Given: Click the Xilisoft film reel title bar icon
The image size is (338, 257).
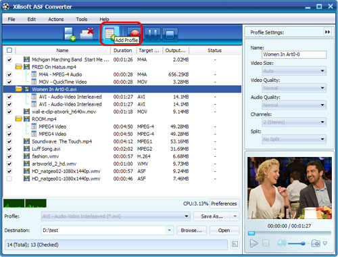Looking at the screenshot, I should point(6,6).
